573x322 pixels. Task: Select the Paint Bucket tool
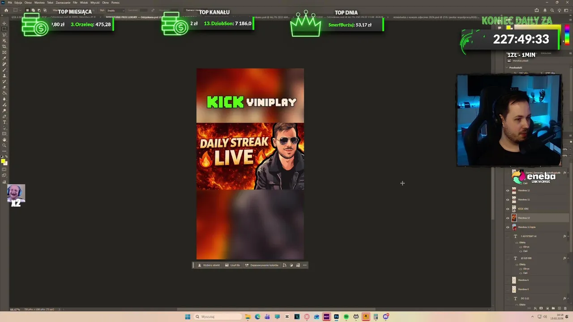(x=4, y=93)
